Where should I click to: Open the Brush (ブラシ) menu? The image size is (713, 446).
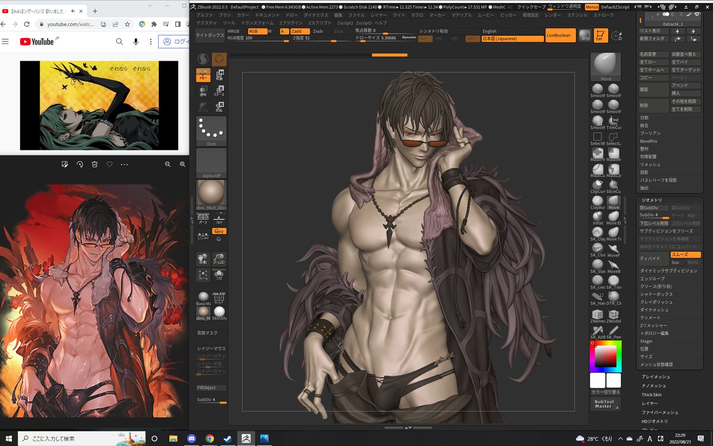[225, 14]
